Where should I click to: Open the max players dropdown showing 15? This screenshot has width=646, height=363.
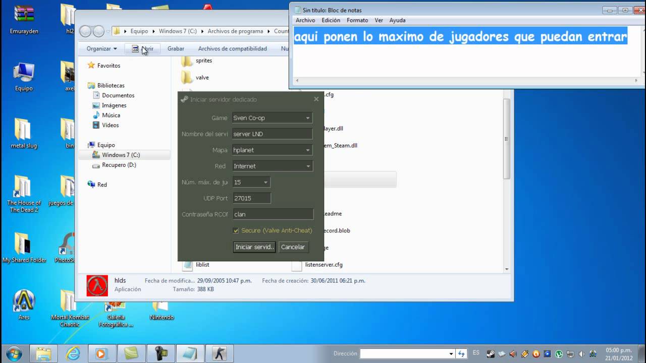(251, 182)
